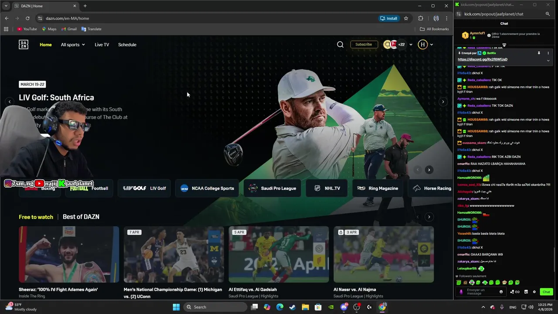Open the Gmail bookmark
The image size is (558, 314).
(x=69, y=29)
